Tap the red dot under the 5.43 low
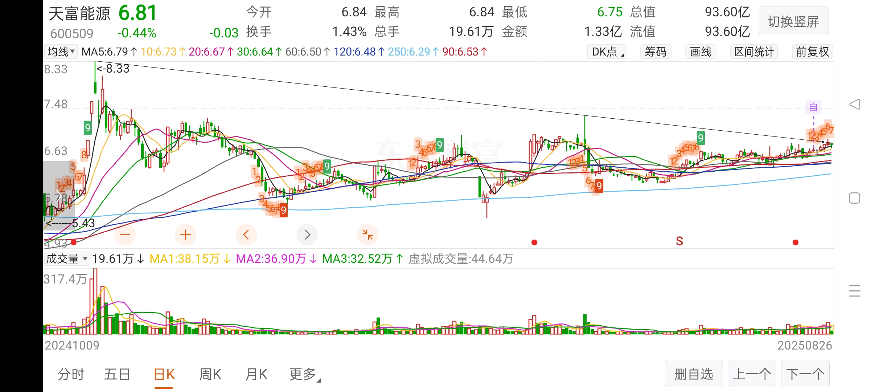The height and width of the screenshot is (392, 875). tap(74, 242)
